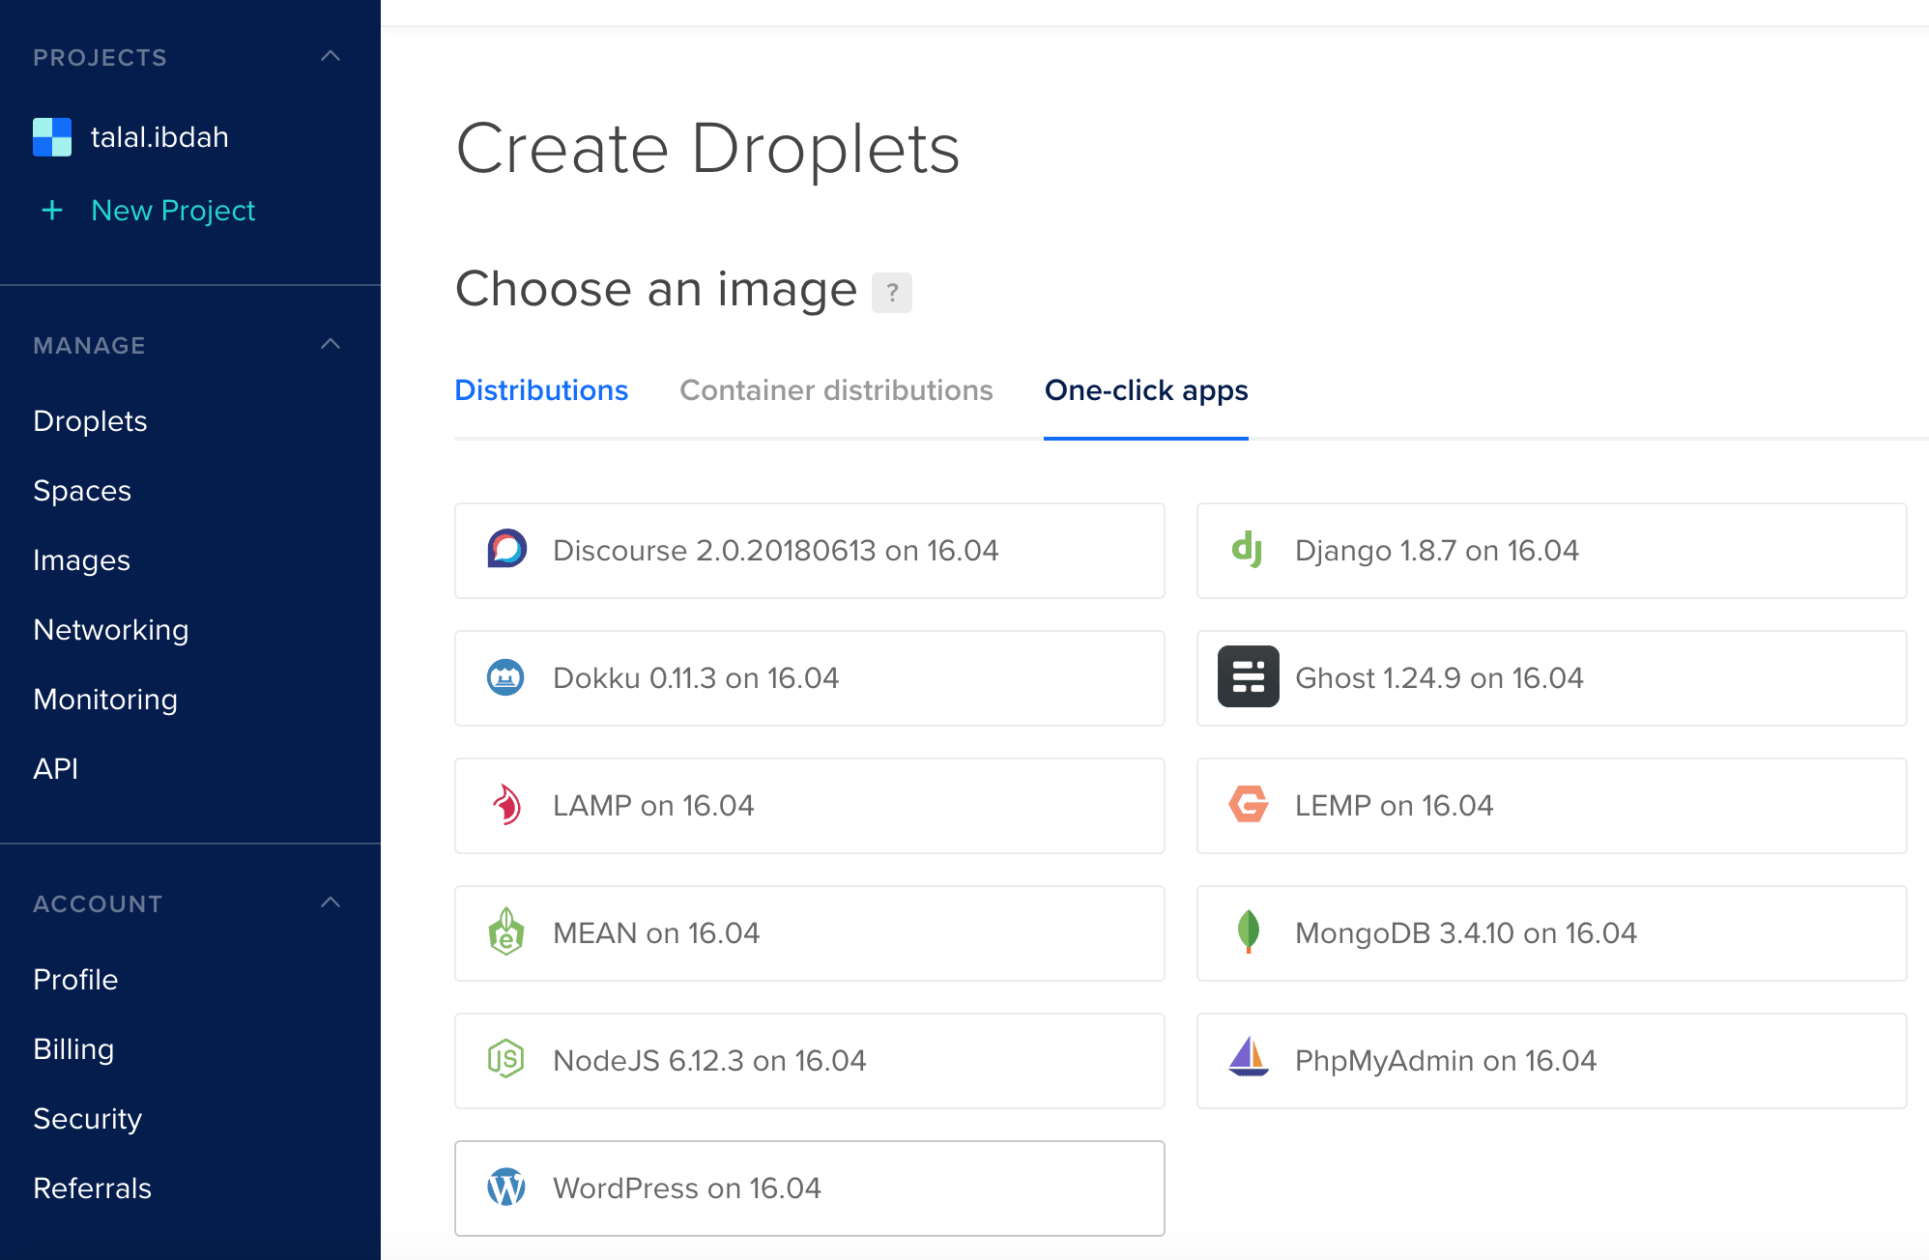Viewport: 1929px width, 1260px height.
Task: Choose LAMP on 16.04 image
Action: pos(809,806)
